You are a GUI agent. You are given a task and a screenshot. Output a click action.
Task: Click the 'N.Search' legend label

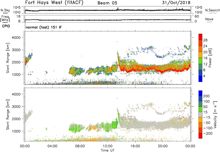[x=212, y=10]
